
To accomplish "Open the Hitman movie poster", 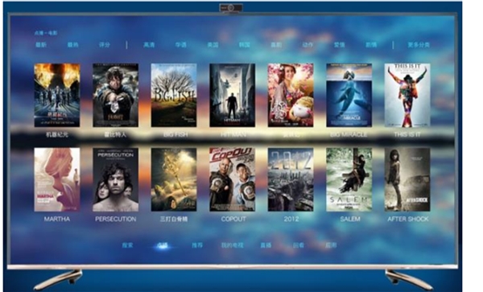I will pos(233,95).
